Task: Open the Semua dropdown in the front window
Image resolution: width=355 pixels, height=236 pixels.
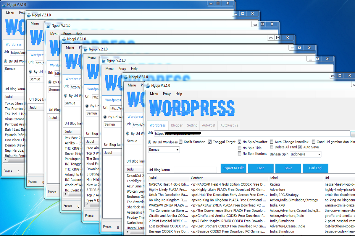Action: [x=164, y=150]
